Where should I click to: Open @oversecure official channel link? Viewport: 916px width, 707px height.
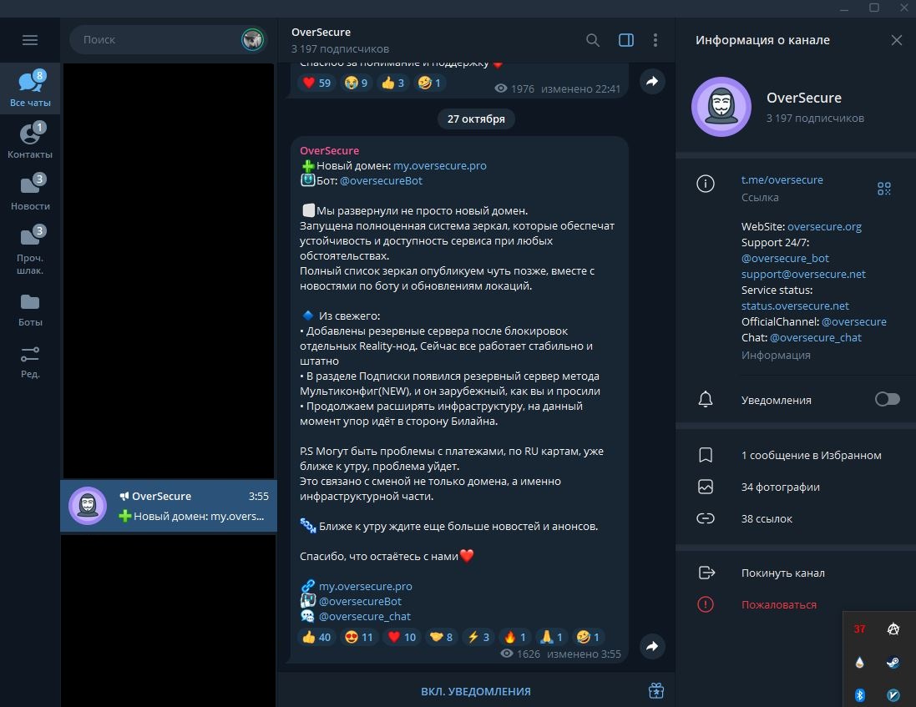(853, 321)
